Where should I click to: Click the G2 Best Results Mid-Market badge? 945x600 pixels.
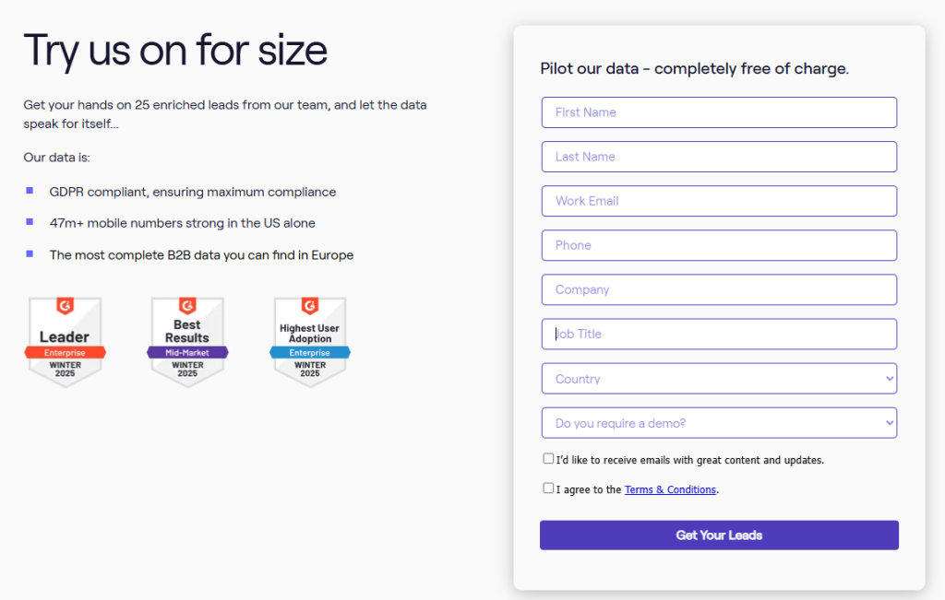187,341
